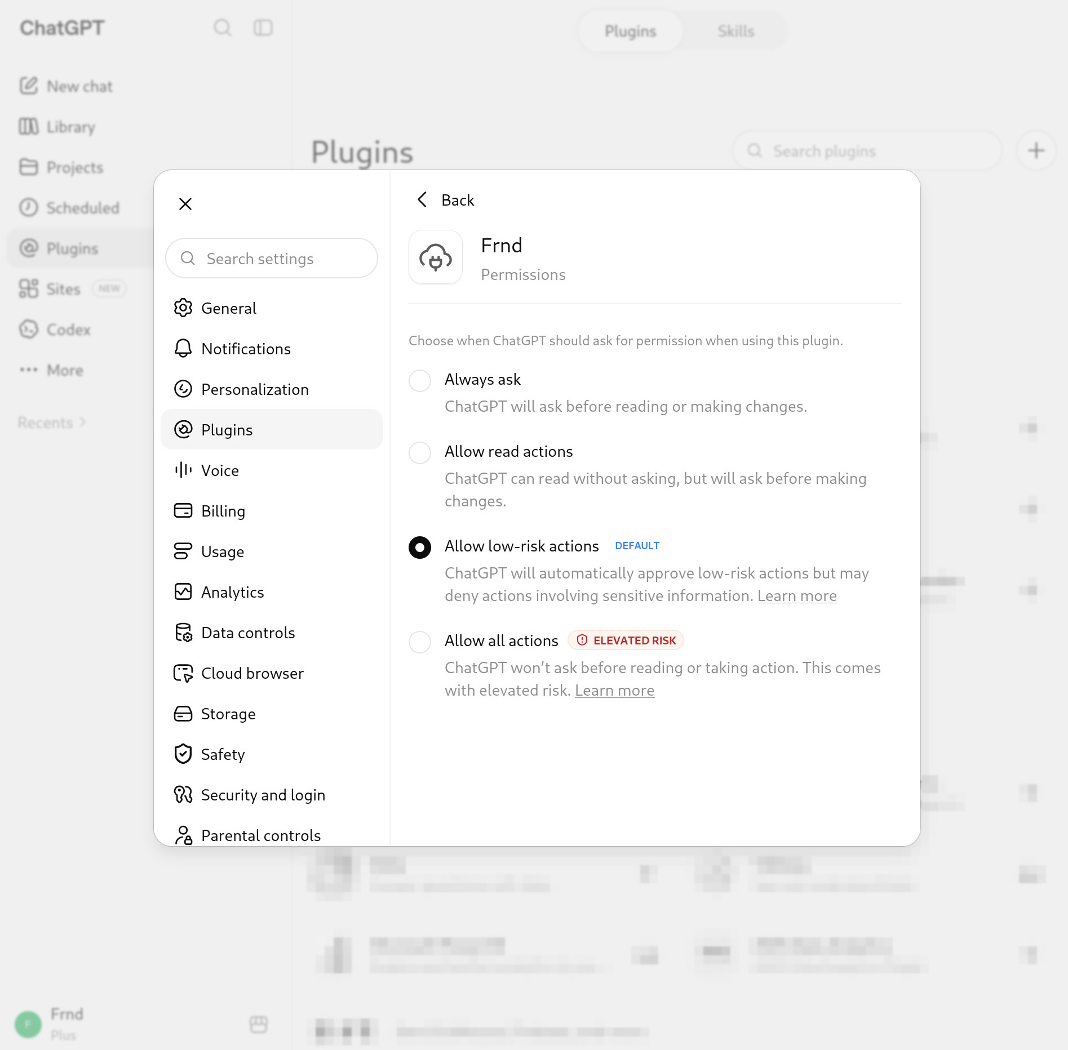Click the Search settings input field

(x=272, y=259)
